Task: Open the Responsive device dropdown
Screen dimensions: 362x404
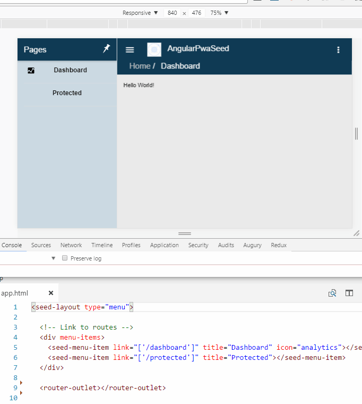Action: pyautogui.click(x=140, y=13)
